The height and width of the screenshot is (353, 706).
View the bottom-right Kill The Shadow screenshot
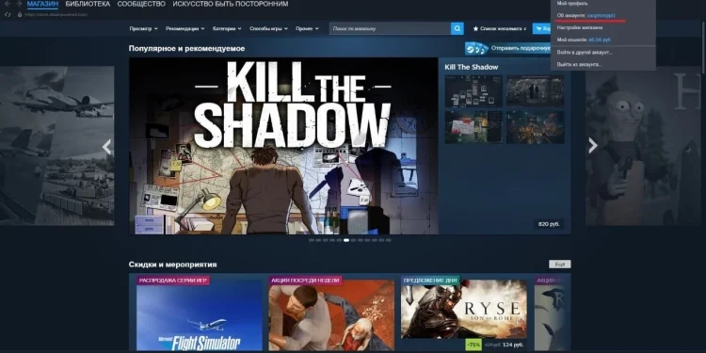tap(535, 127)
